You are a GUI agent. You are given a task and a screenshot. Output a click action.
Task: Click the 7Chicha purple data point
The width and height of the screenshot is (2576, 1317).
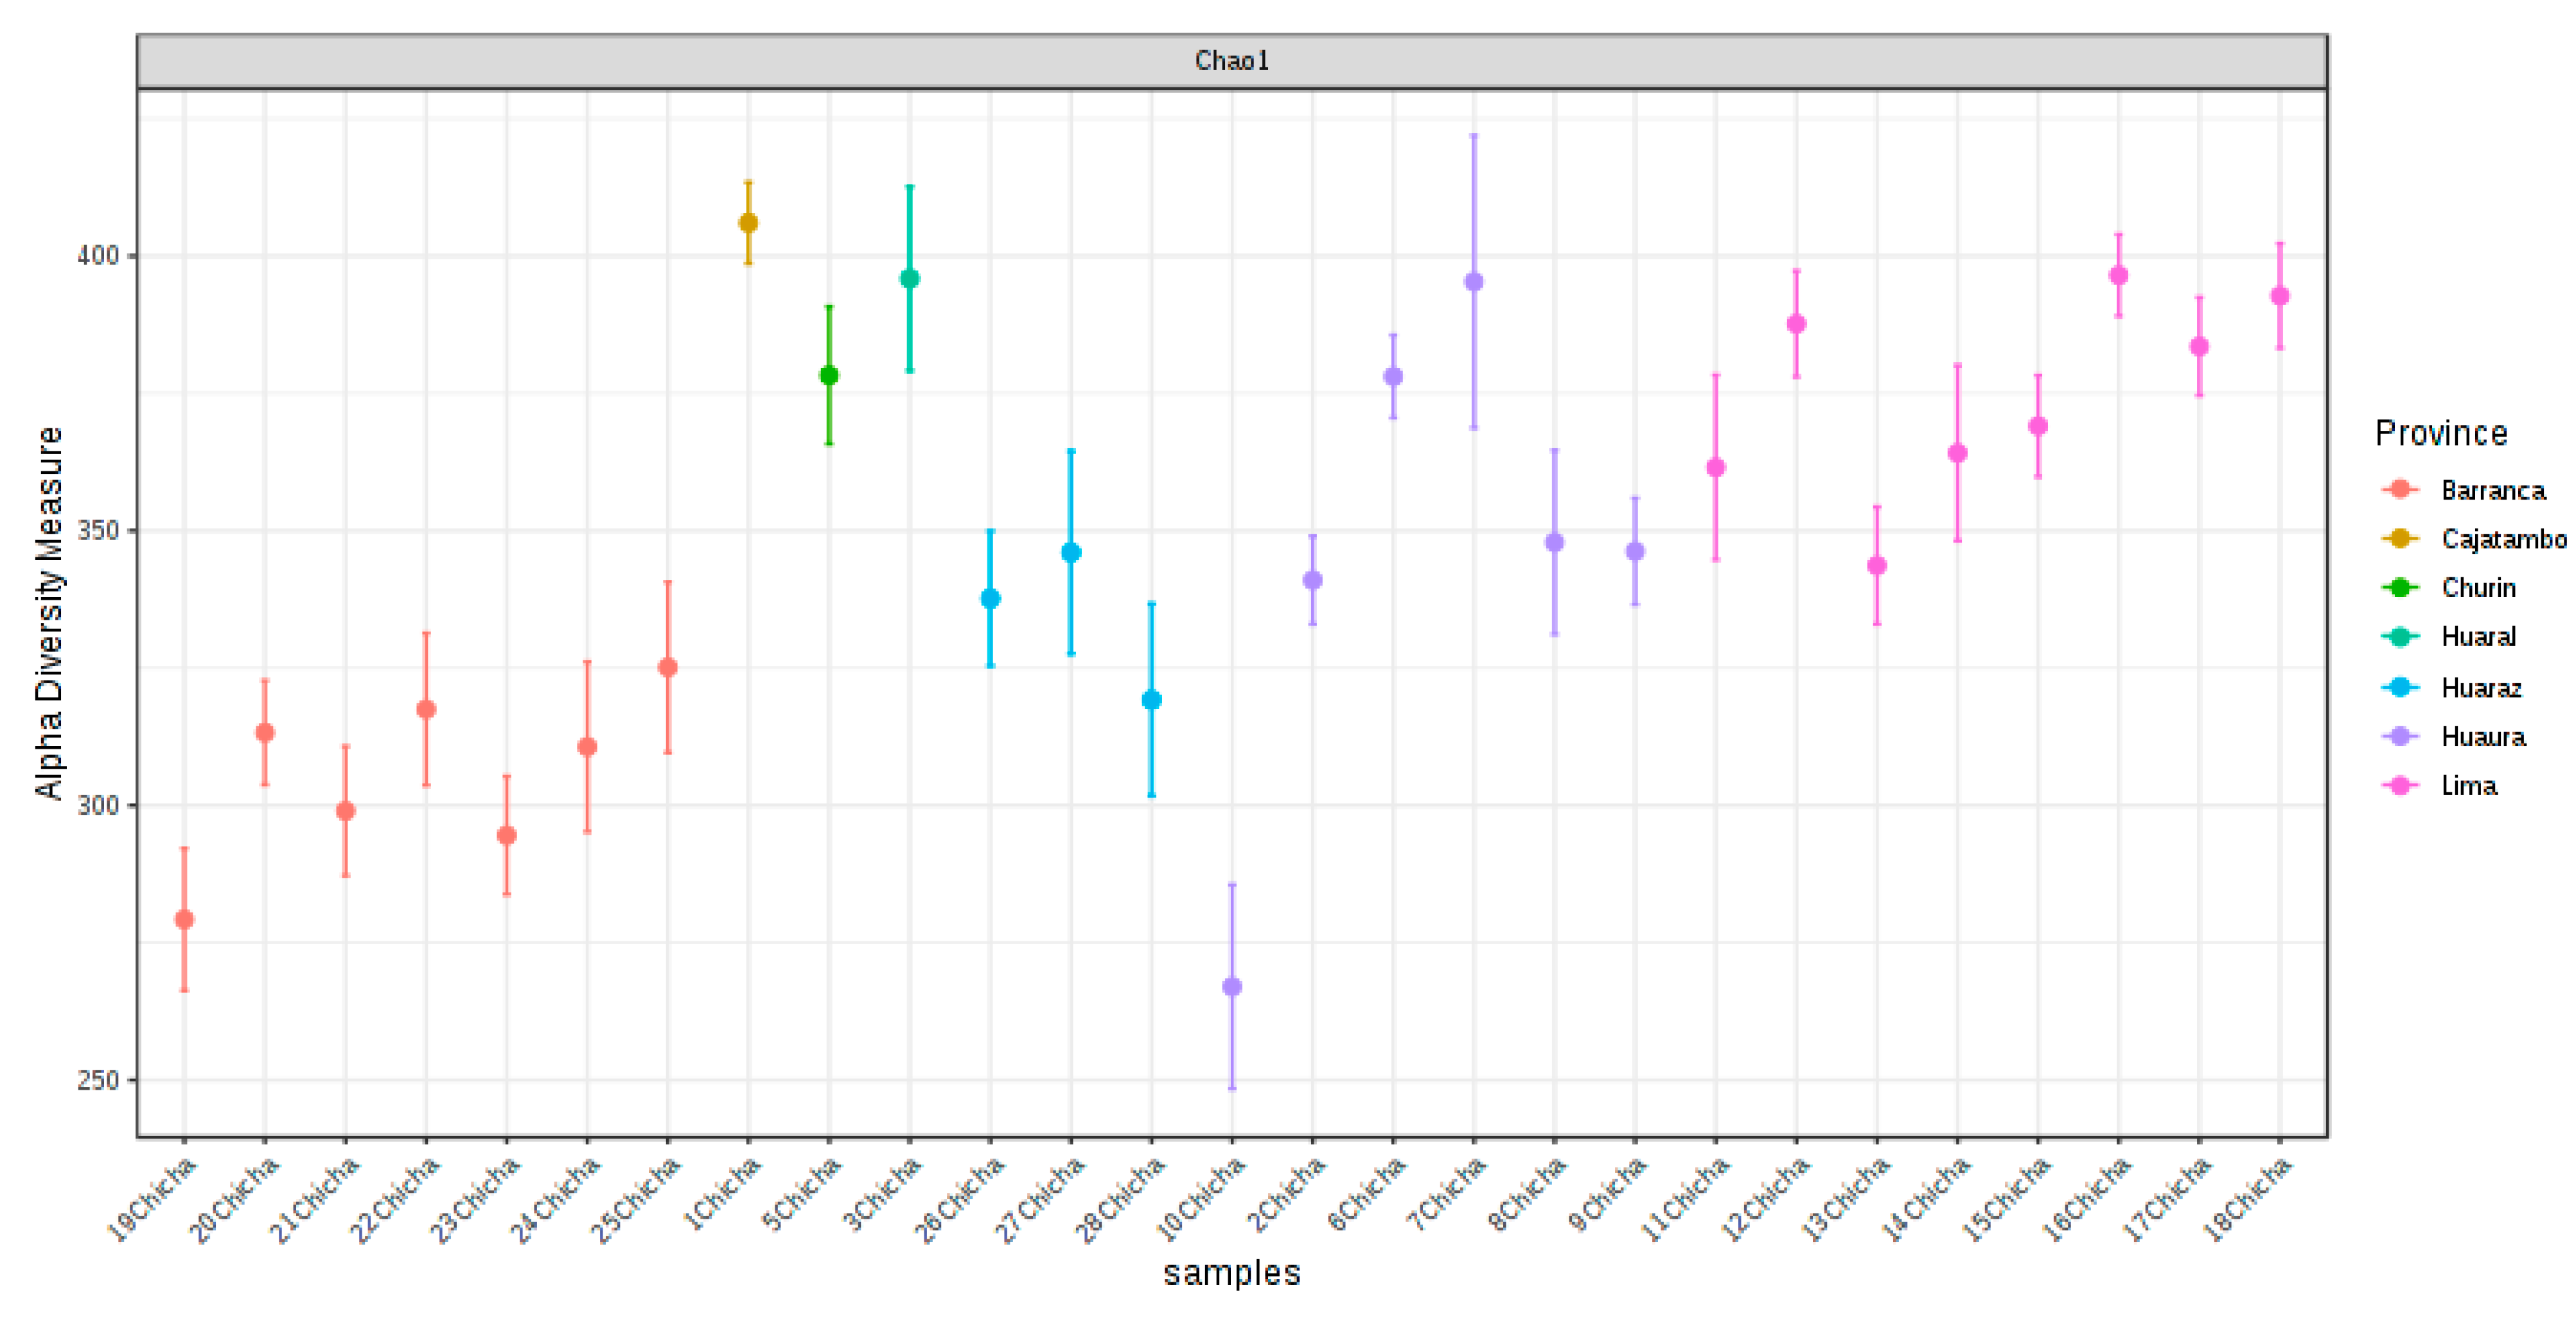point(1473,282)
